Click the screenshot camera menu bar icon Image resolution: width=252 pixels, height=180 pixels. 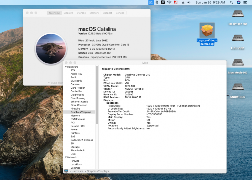pyautogui.click(x=151, y=3)
